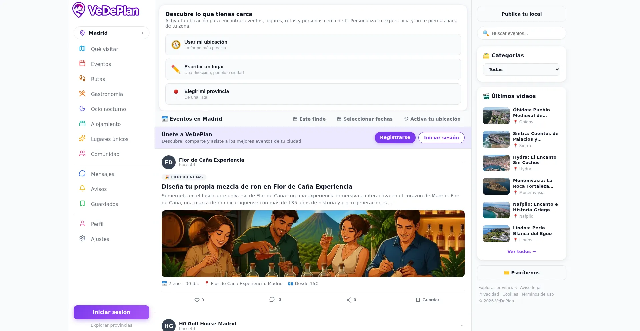Open the Privacidad footer link
Screen dimensions: 640x331
tap(489, 294)
